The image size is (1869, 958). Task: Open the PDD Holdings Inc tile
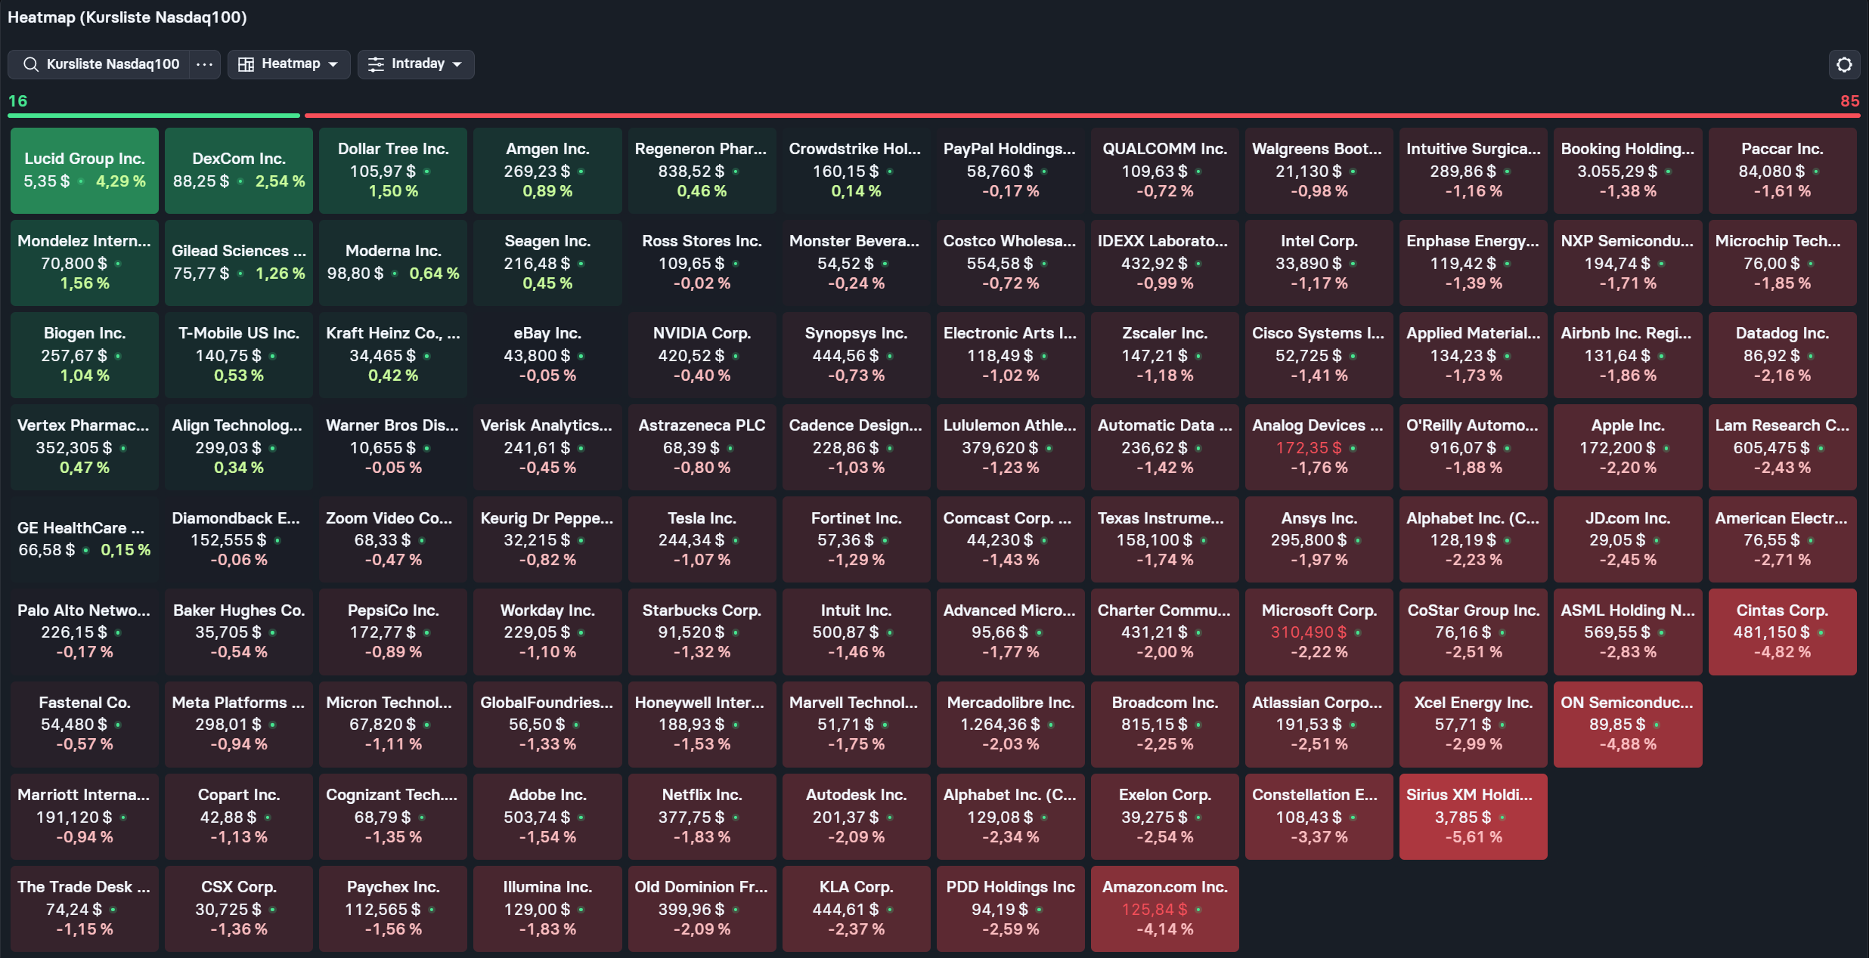coord(1010,909)
